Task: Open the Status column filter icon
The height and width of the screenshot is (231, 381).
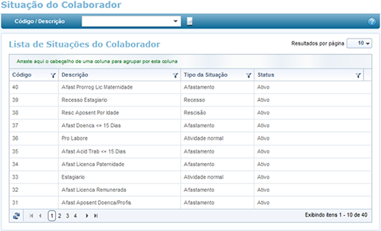Action: 358,76
